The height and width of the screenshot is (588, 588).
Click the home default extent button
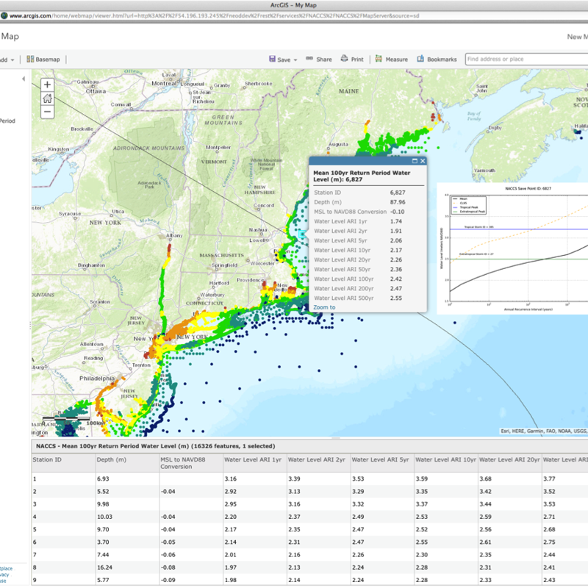[47, 98]
